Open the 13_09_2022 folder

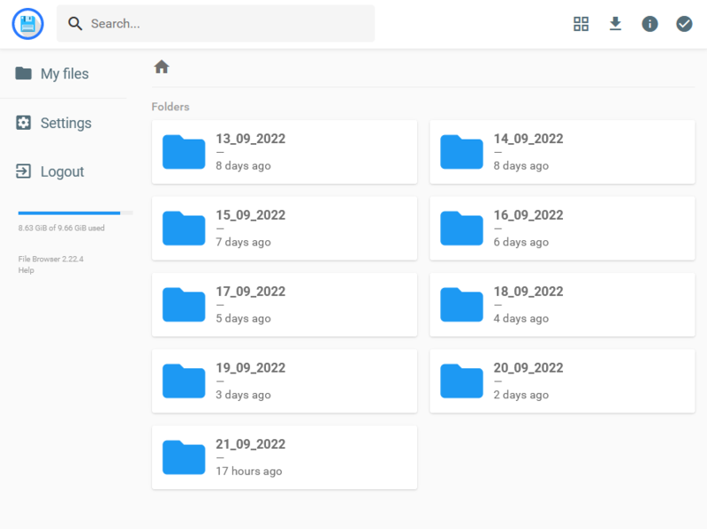click(x=284, y=151)
